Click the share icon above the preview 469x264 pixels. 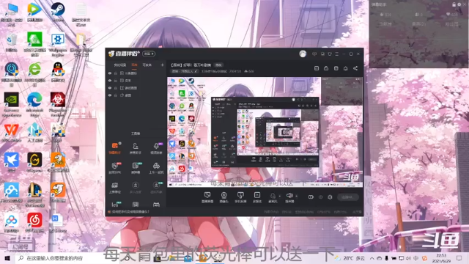pyautogui.click(x=355, y=68)
